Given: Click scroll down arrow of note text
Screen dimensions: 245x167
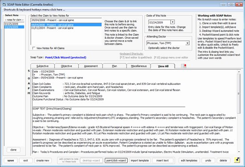Looking at the screenshot, I should [x=239, y=152].
